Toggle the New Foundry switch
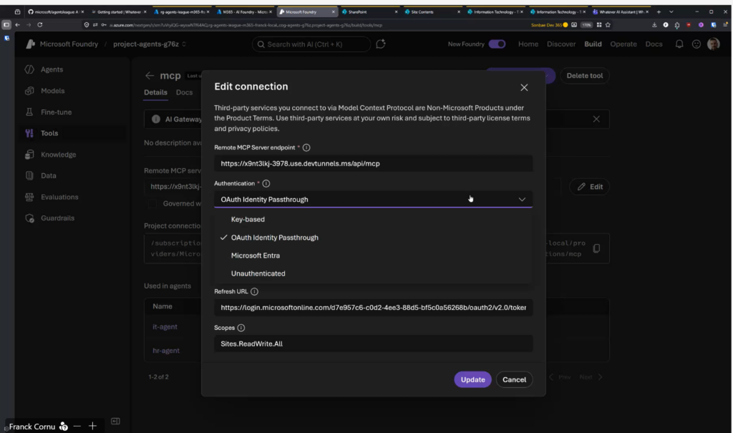The image size is (733, 433). (497, 44)
